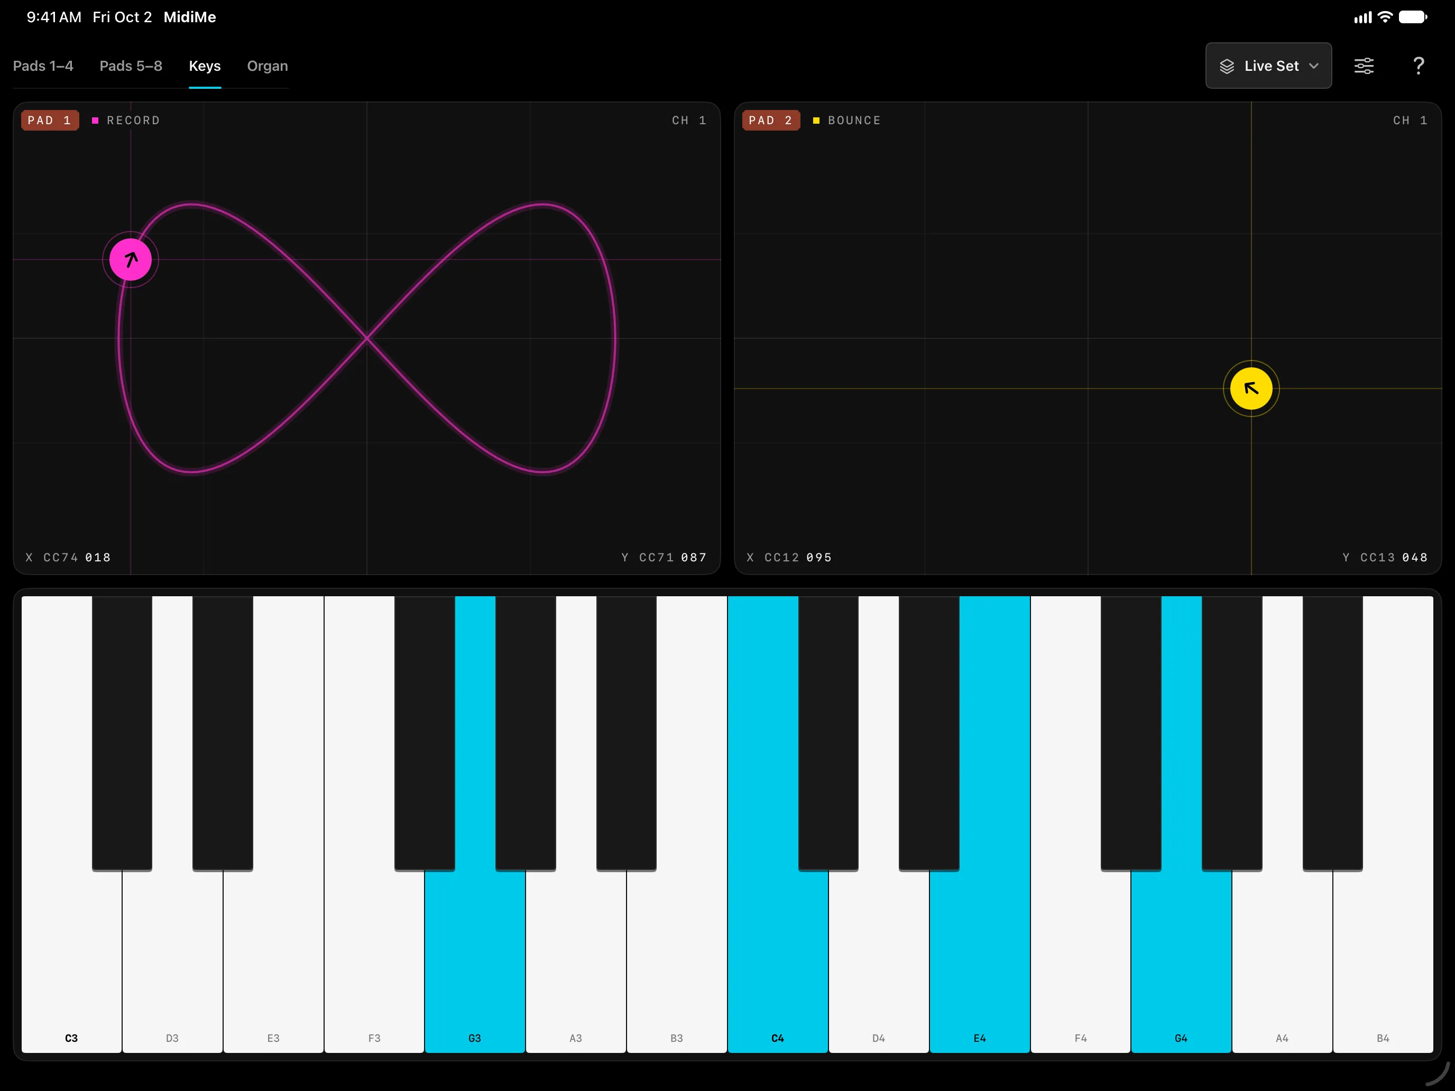The image size is (1455, 1091).
Task: Toggle the RECORD mode on Pad 1
Action: [126, 121]
